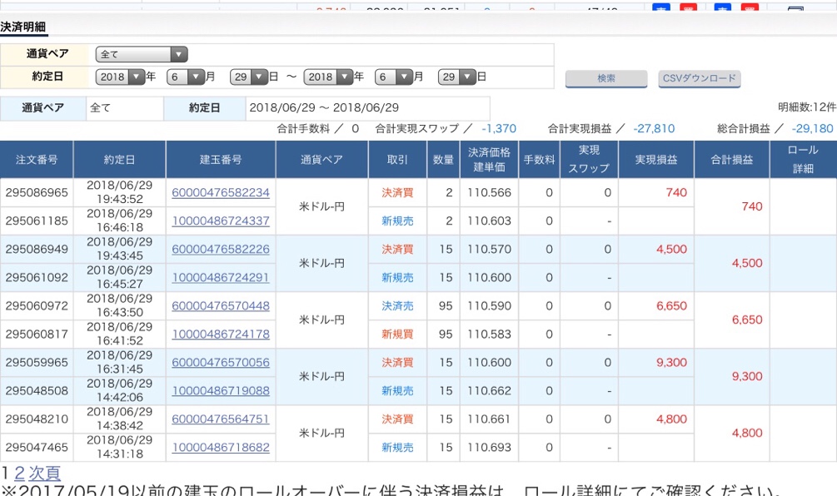Open the 通貨ペア dropdown set to 全て
The width and height of the screenshot is (837, 496).
point(142,54)
